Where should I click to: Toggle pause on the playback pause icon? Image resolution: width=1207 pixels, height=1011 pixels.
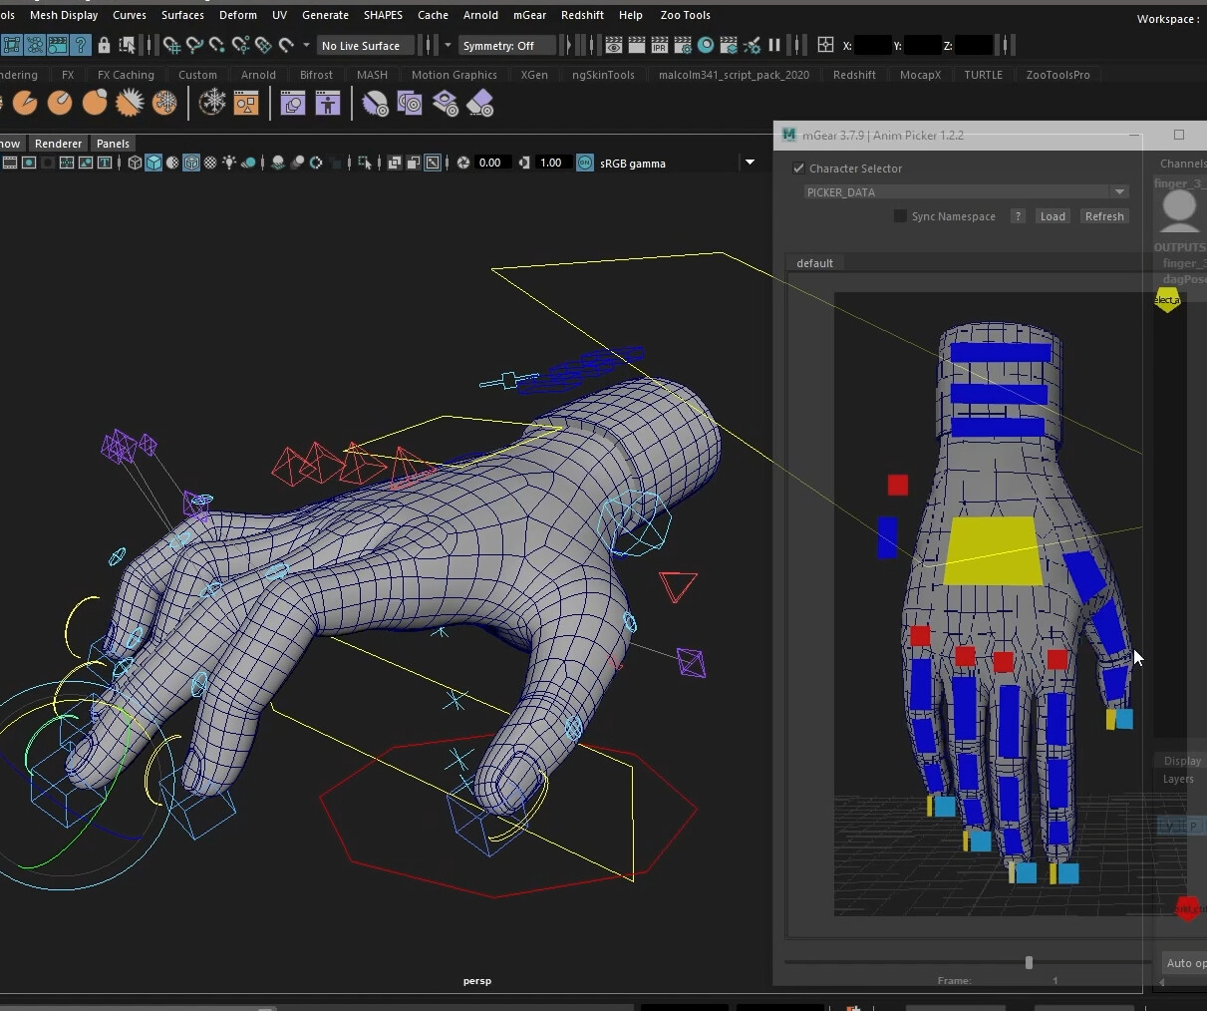(x=774, y=45)
